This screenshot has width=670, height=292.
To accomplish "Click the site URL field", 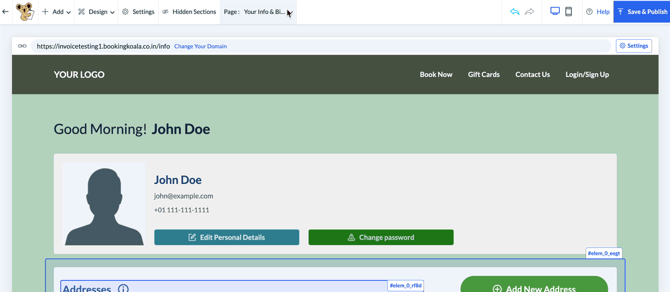I will click(321, 46).
